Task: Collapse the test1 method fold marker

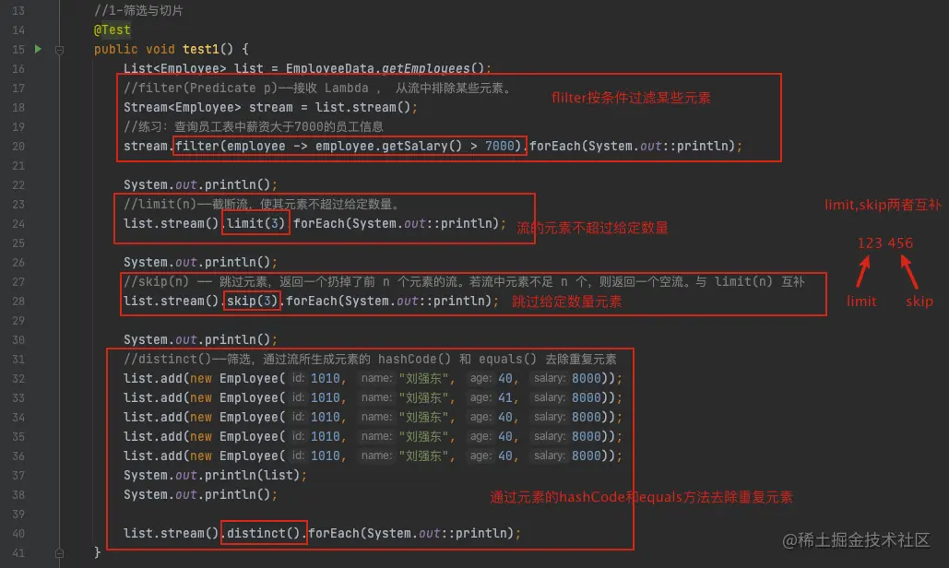Action: click(x=59, y=50)
